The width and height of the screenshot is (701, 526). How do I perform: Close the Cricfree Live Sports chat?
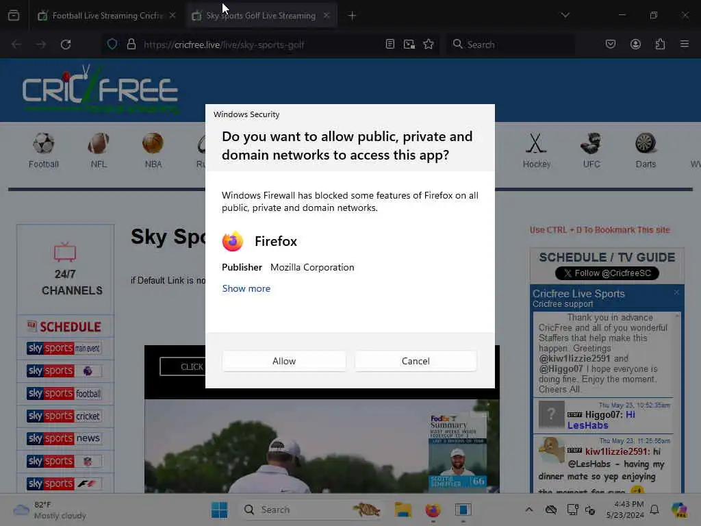(x=676, y=292)
